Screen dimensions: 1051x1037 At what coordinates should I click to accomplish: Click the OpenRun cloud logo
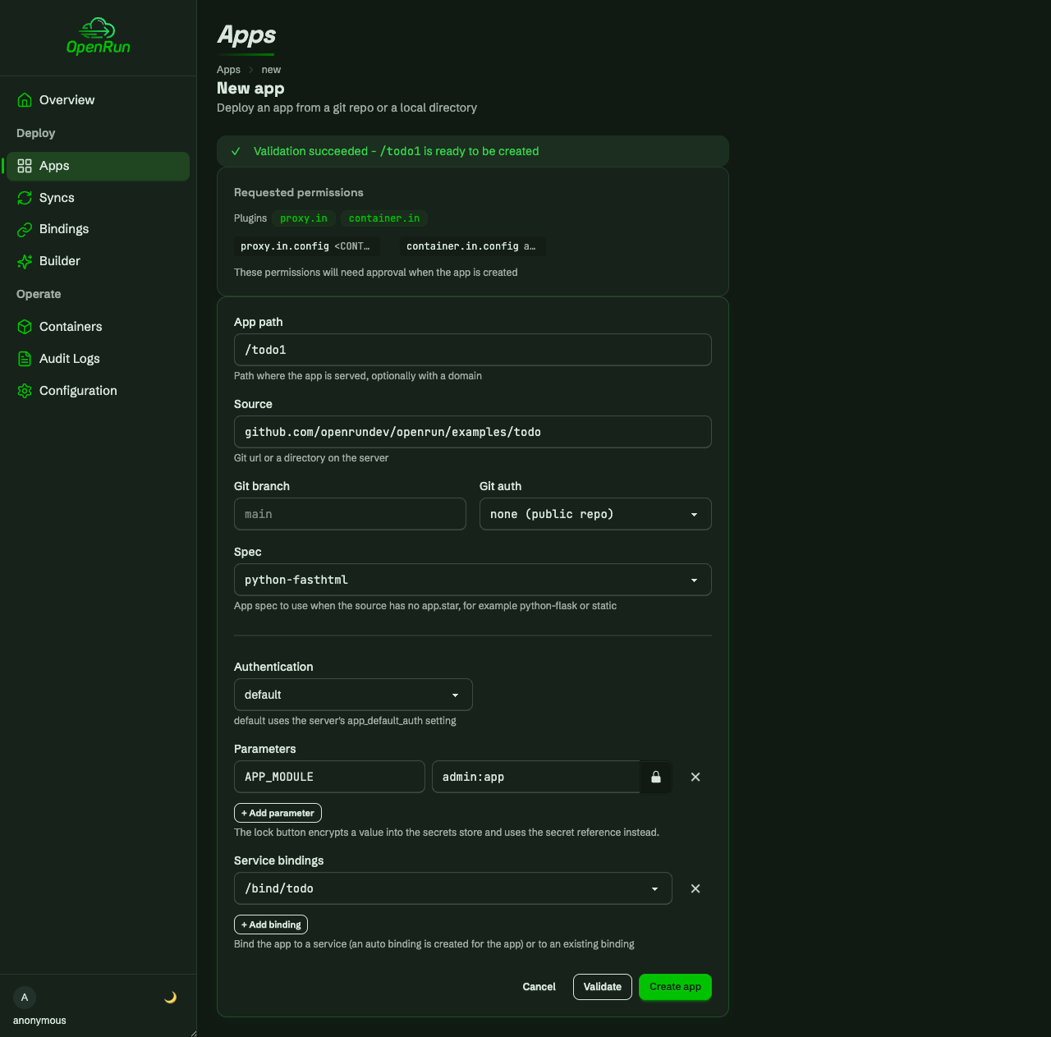click(x=99, y=36)
